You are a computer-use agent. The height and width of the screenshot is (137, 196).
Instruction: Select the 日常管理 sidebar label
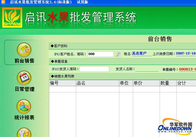click(25, 89)
